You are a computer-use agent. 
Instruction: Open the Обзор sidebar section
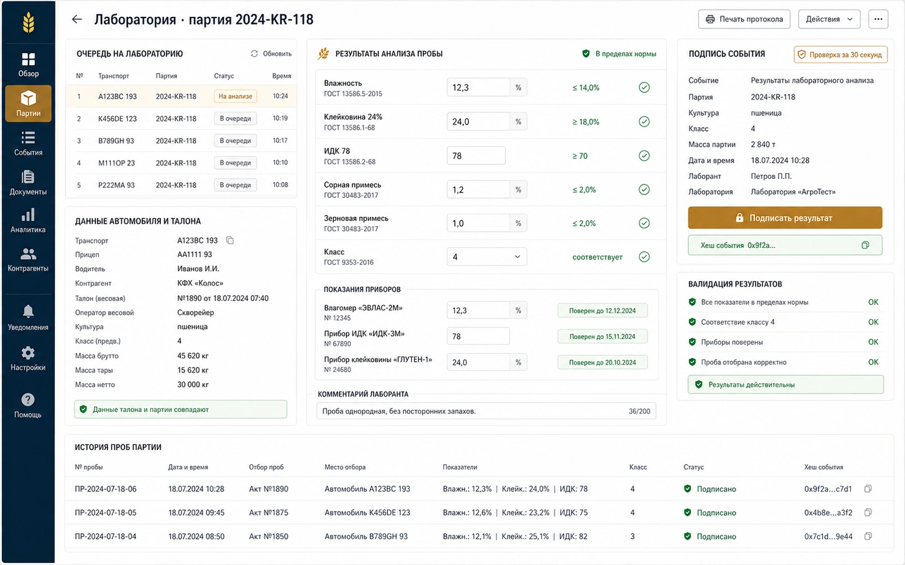point(28,65)
